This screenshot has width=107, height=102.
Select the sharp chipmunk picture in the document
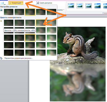pyautogui.click(x=78, y=45)
